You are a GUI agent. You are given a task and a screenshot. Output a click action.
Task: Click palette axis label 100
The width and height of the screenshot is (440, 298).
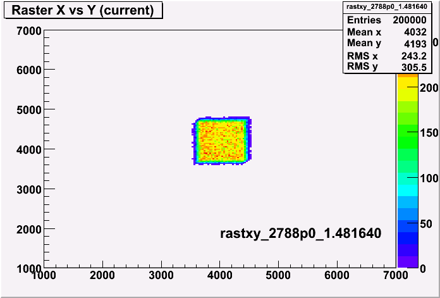[429, 178]
